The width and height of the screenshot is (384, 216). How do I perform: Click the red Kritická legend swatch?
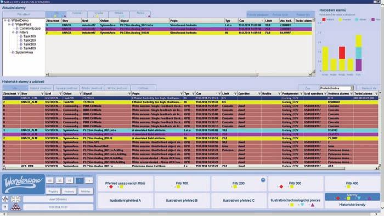tap(324, 19)
